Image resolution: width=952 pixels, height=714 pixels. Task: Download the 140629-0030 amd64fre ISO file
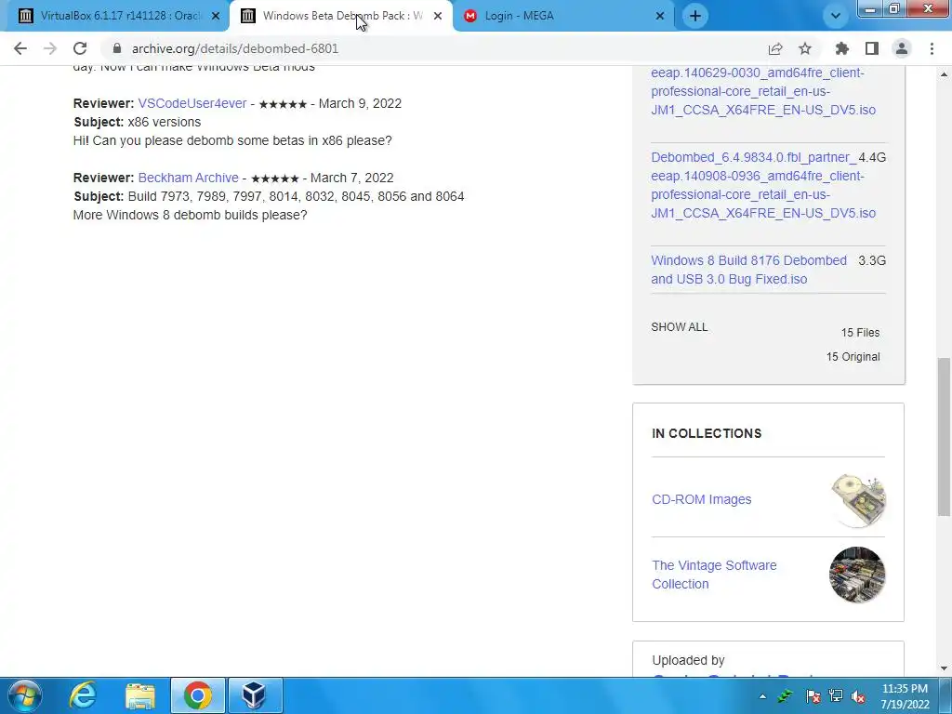click(763, 91)
